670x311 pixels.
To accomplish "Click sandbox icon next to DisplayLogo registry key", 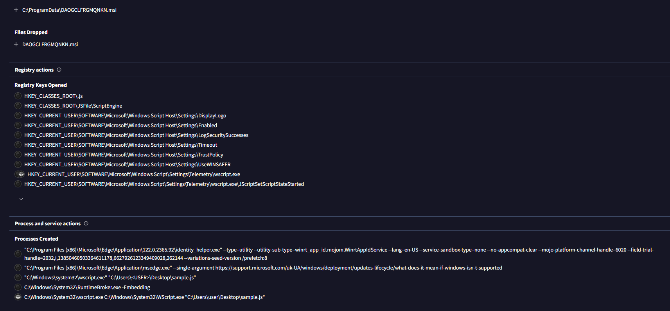I will 18,115.
